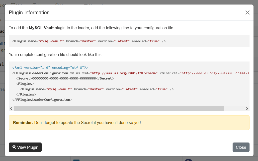Click the right scroll arrow of the code scrollbar
The width and height of the screenshot is (258, 161).
[x=247, y=108]
